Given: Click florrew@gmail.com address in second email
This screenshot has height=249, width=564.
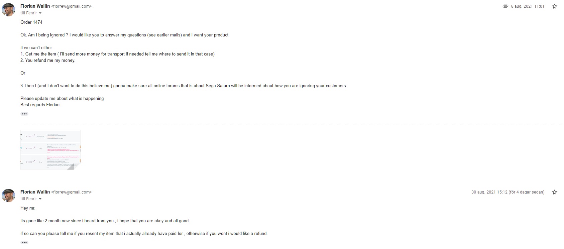Looking at the screenshot, I should (71, 192).
